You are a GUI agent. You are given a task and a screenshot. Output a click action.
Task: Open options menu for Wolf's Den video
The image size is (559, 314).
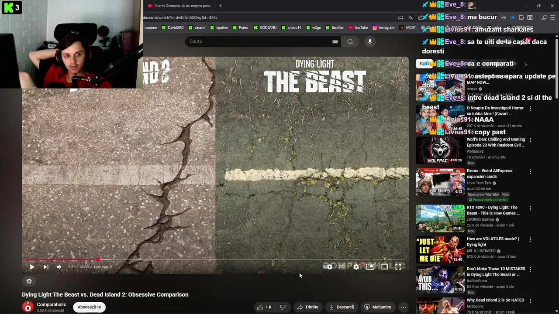(x=530, y=140)
